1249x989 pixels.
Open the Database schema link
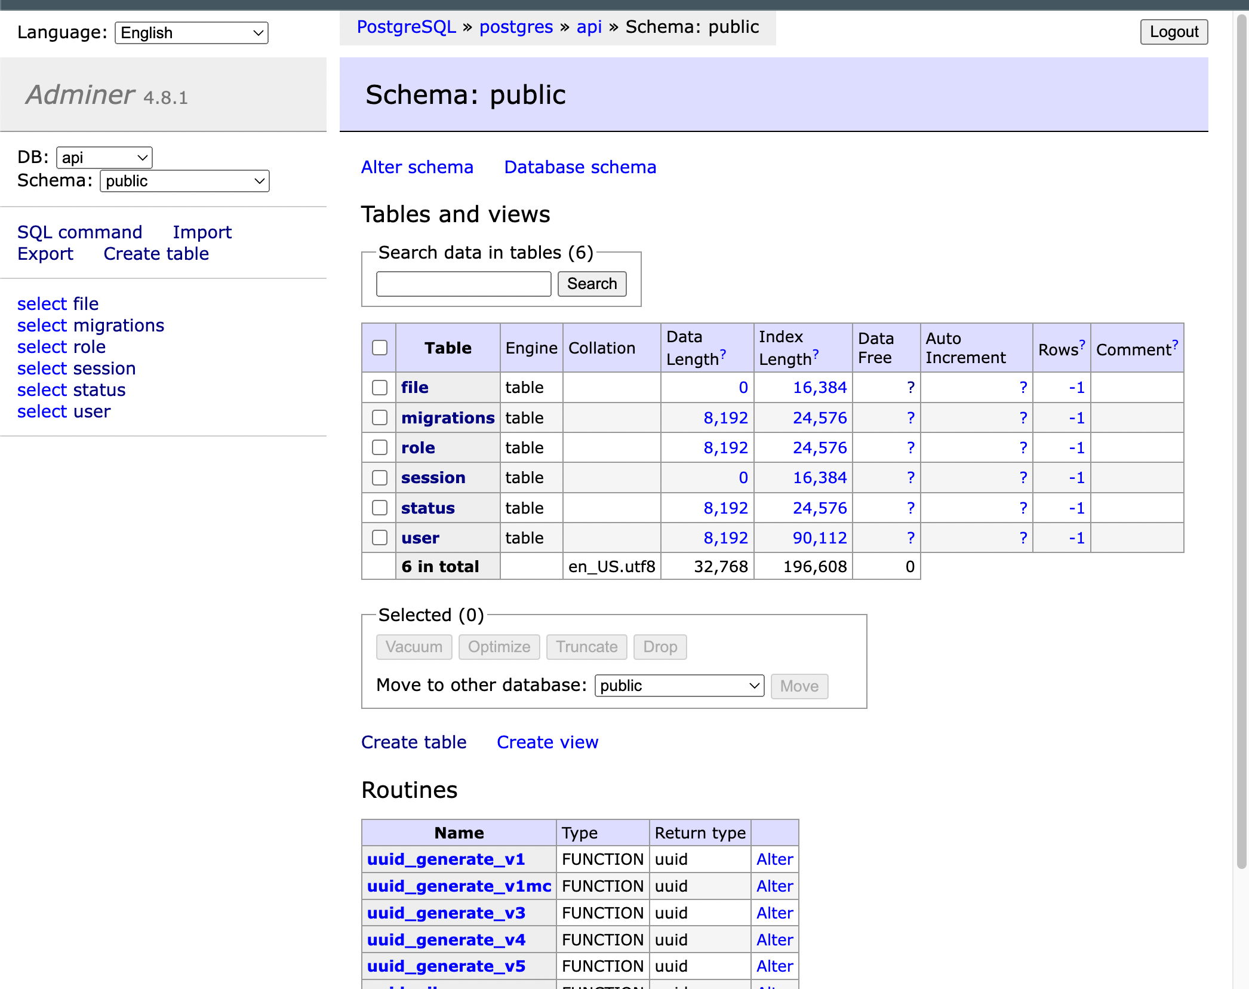(580, 167)
